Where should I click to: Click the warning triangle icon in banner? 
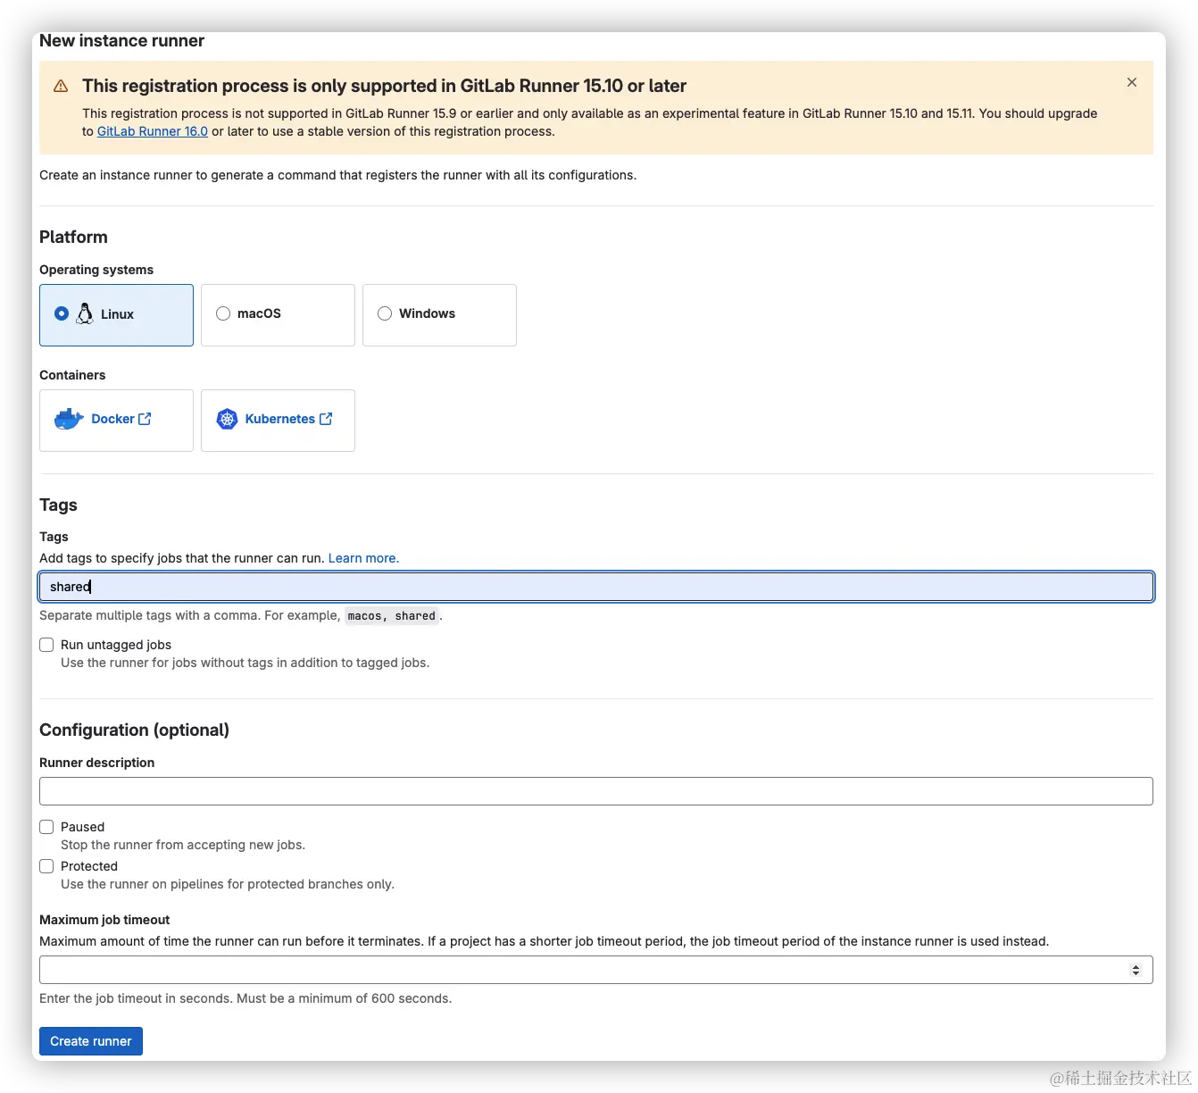61,86
